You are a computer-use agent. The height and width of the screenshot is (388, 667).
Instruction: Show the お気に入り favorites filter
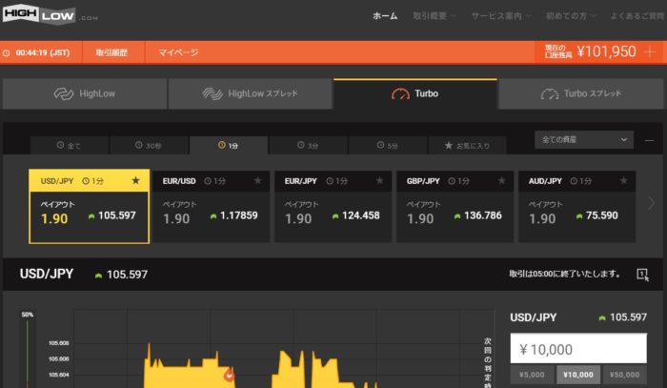(467, 146)
